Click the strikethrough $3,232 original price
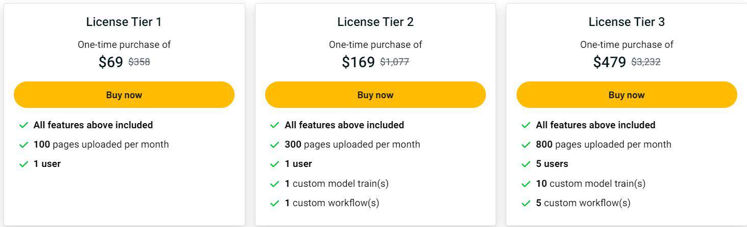This screenshot has height=227, width=747. pyautogui.click(x=646, y=62)
